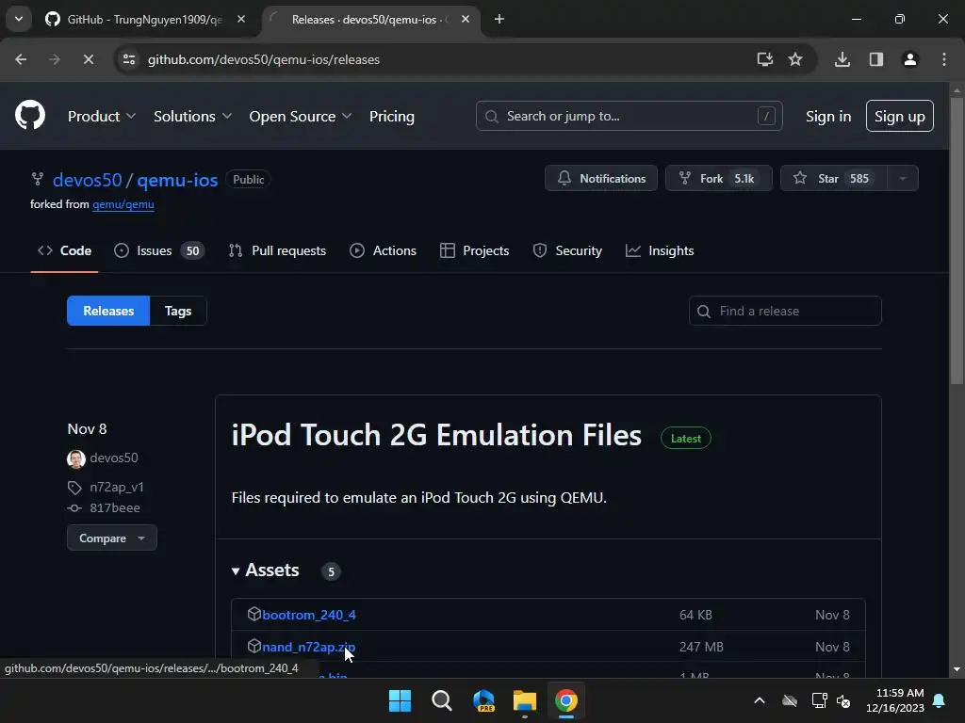Open commit 817beee link

tap(114, 507)
